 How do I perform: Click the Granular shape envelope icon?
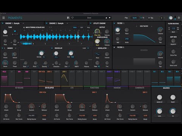point(56,57)
